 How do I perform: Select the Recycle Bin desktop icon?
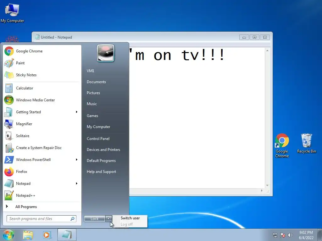(x=306, y=143)
